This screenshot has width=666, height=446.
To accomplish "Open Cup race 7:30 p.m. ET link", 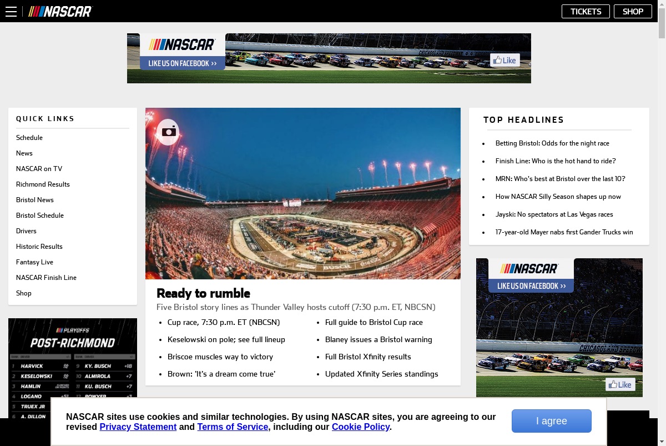I will coord(224,322).
